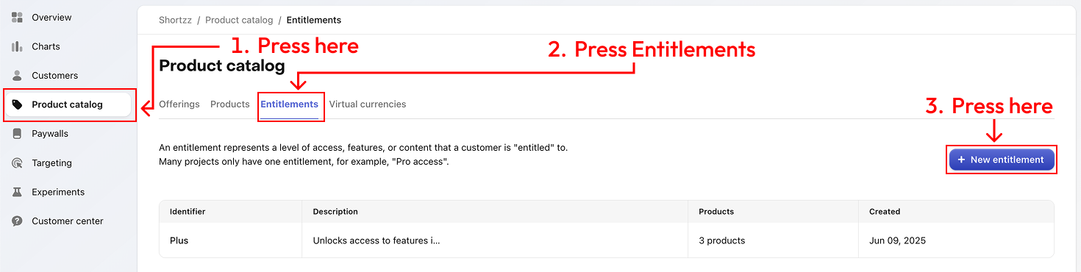Click the Experiments flask icon

17,192
